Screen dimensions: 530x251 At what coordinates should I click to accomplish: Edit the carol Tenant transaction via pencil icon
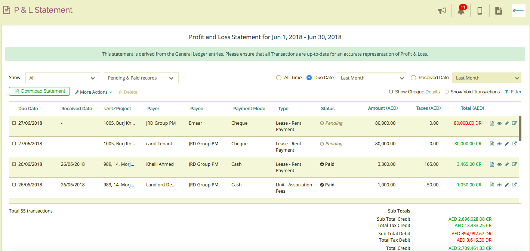coord(506,143)
